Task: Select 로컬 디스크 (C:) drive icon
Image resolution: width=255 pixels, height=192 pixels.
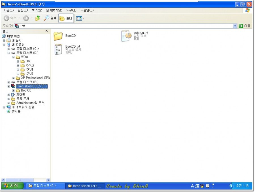Action: tap(13, 49)
